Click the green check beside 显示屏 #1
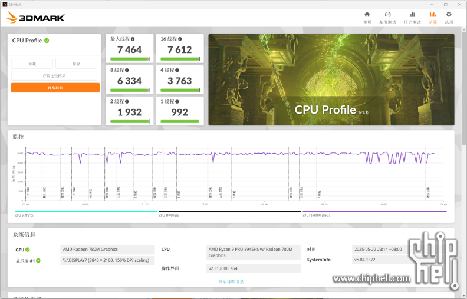 (38, 261)
